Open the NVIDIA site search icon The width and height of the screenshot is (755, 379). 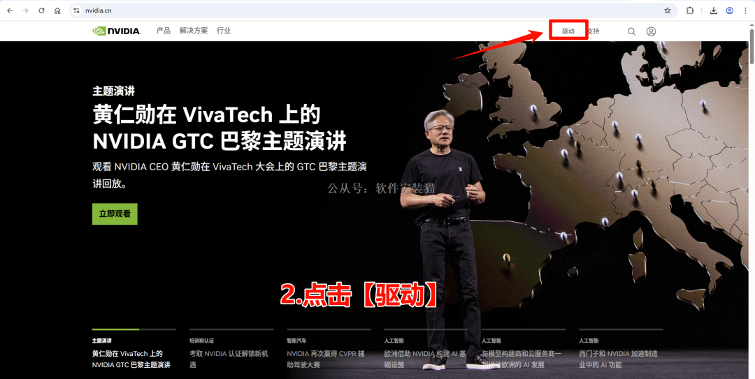(x=631, y=31)
